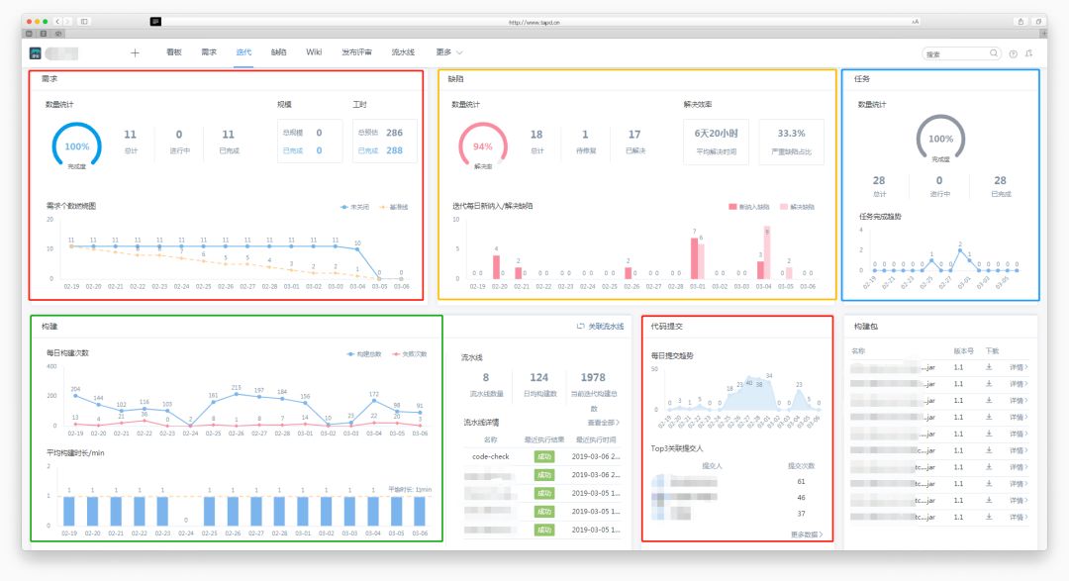
Task: Click the plus icon to create new item
Action: [135, 52]
